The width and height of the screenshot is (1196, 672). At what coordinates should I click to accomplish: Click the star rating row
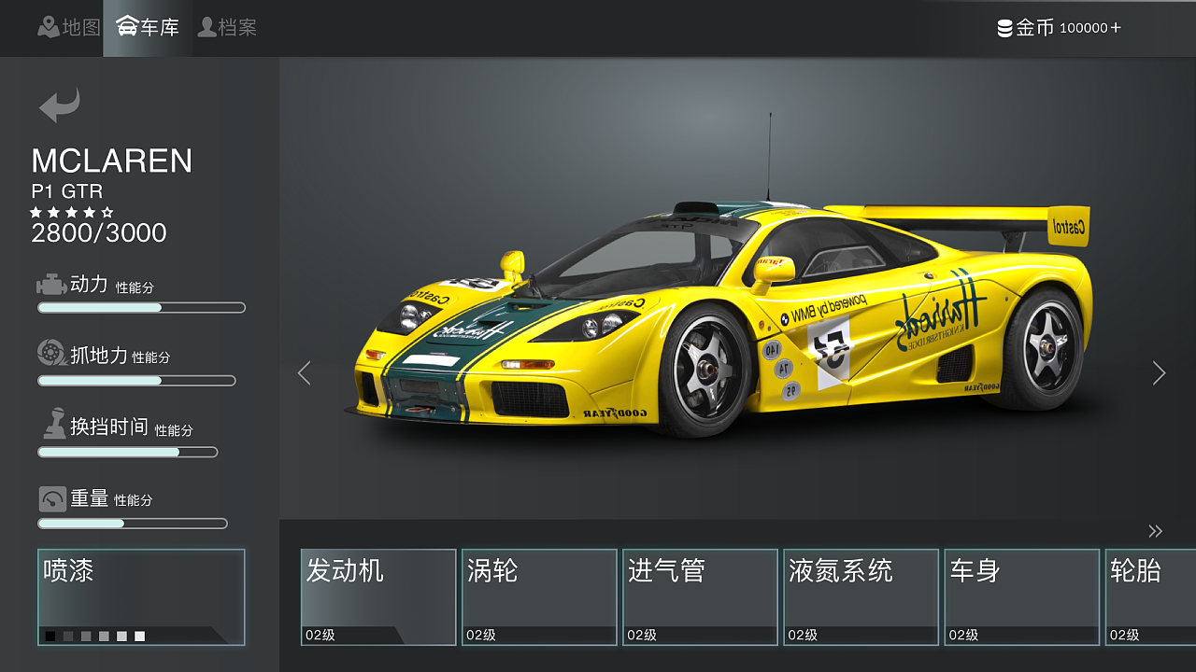point(72,213)
